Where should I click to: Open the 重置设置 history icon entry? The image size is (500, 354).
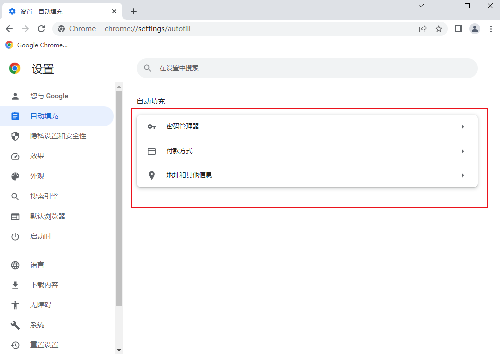15,345
